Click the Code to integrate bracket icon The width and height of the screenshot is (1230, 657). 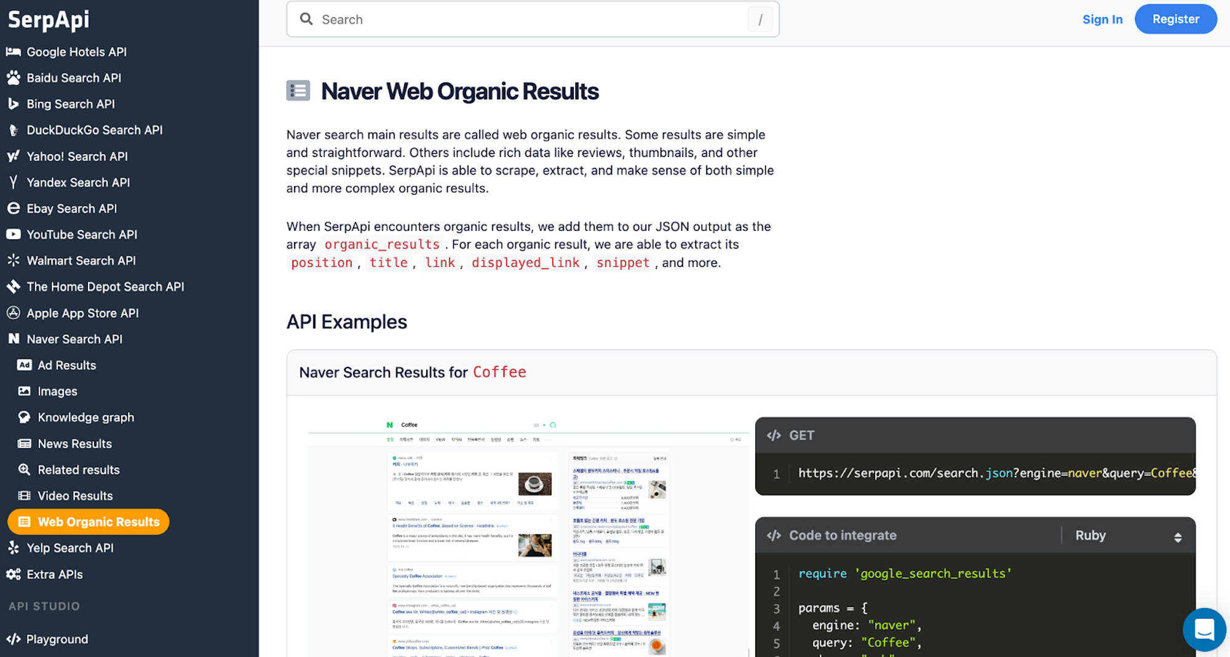774,535
